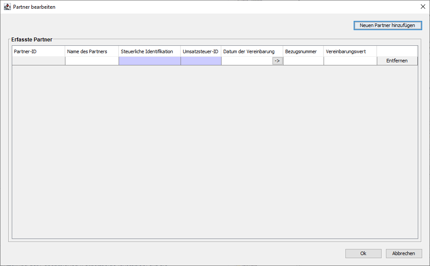Viewport: 430px width, 266px height.
Task: Confirm the dialog with Ok
Action: point(363,253)
